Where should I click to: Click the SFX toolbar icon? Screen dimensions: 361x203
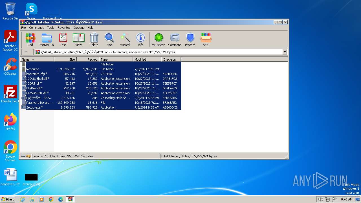click(206, 39)
